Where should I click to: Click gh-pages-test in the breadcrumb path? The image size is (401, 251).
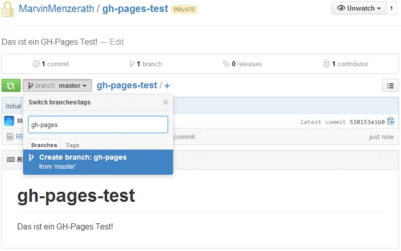tap(127, 85)
